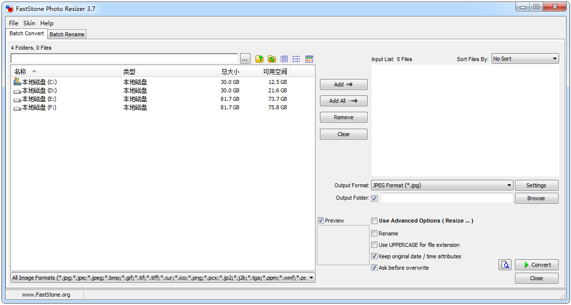
Task: Click the 'Input List: 0 Files' label
Action: point(392,59)
